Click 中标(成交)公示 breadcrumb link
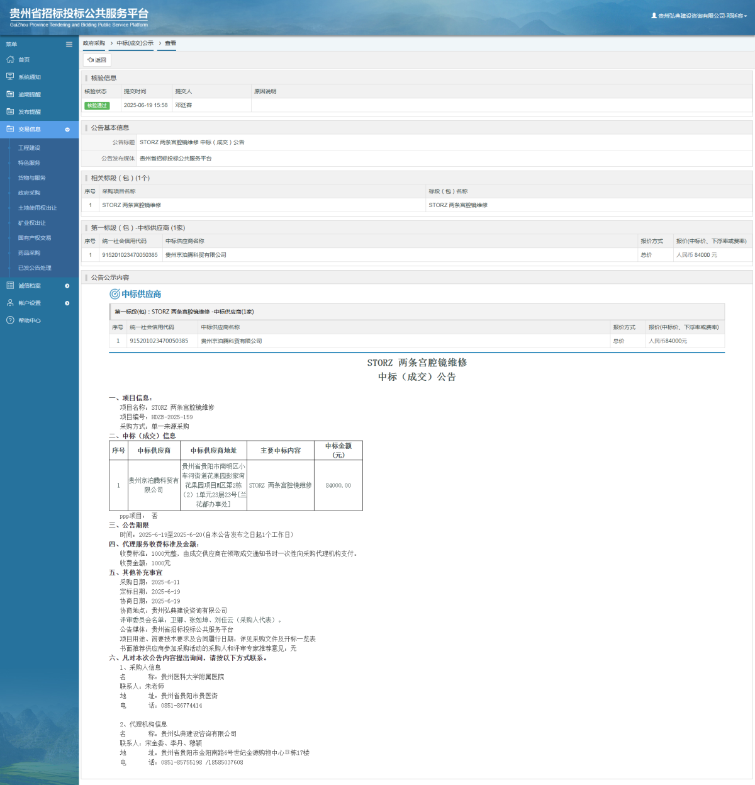755x785 pixels. 135,43
